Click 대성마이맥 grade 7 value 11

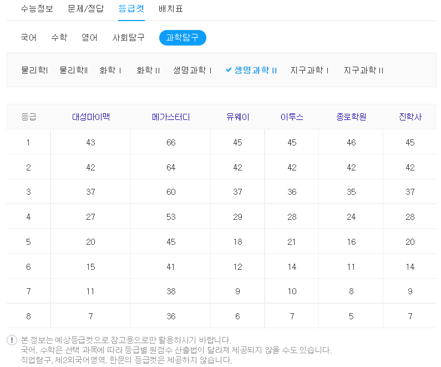tap(90, 291)
